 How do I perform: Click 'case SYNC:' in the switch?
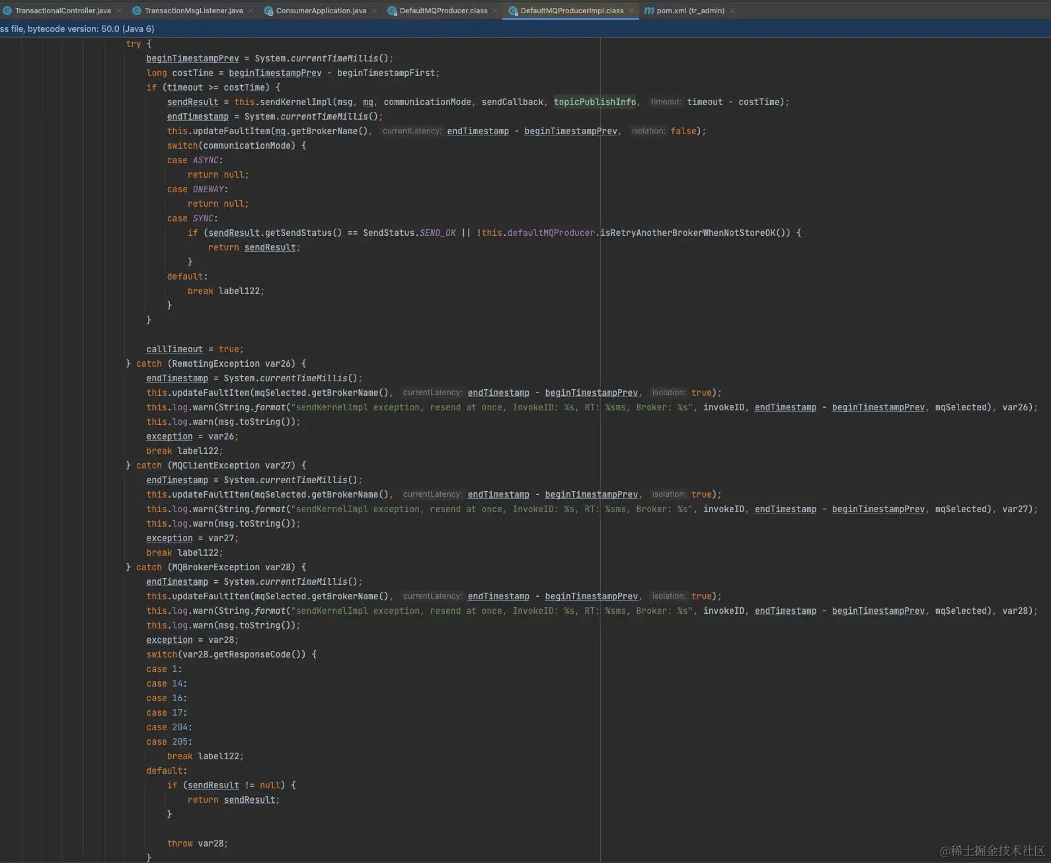point(192,218)
